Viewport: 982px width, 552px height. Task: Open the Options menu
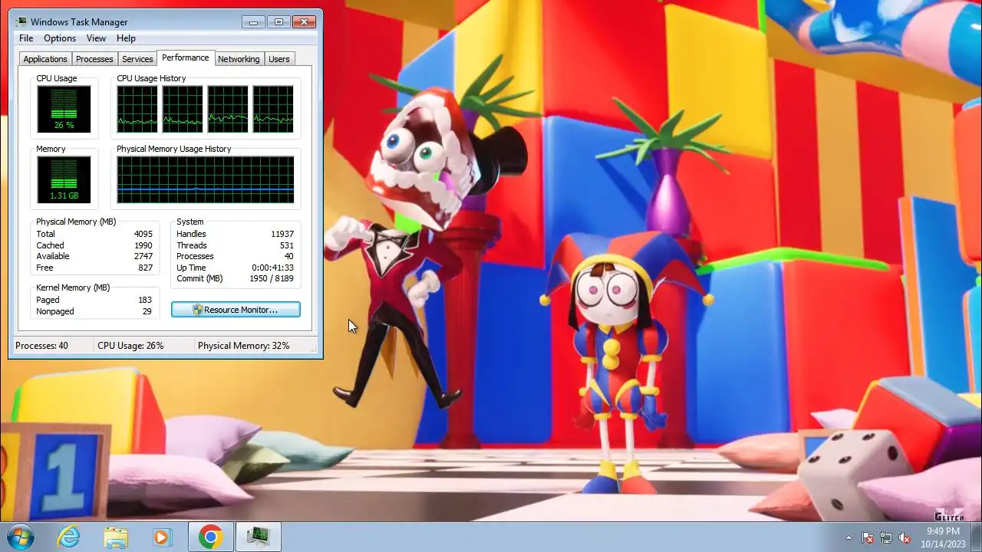(60, 38)
